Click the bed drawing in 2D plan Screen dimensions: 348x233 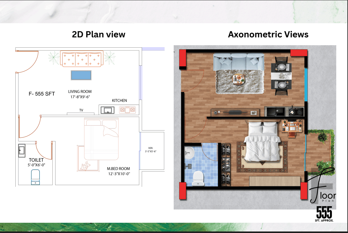pos(101,139)
